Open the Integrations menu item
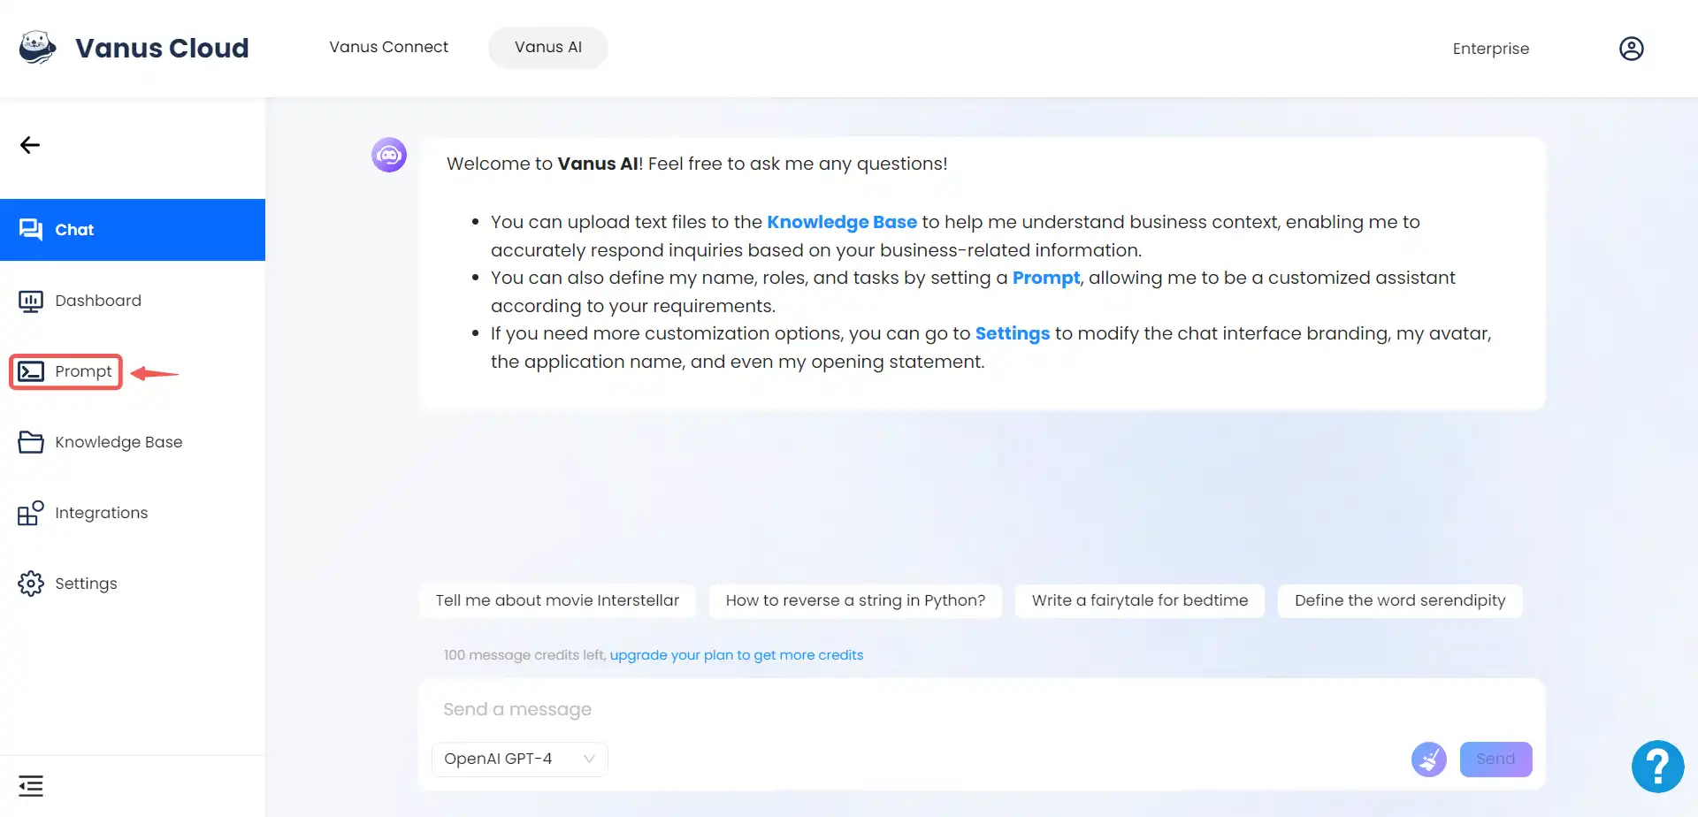The height and width of the screenshot is (817, 1698). 133,513
